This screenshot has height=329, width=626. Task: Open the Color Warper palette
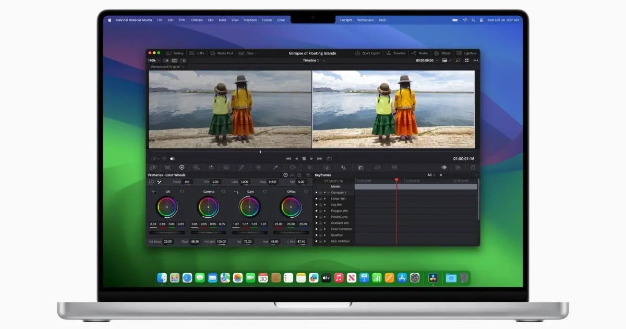(x=258, y=168)
